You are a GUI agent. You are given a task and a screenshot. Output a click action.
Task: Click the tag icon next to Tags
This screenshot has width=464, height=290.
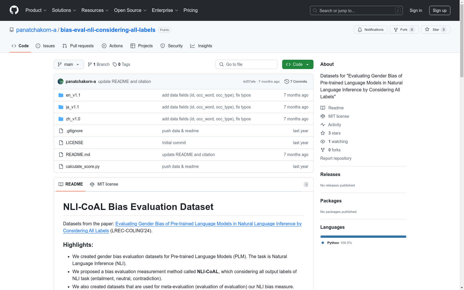pos(115,64)
